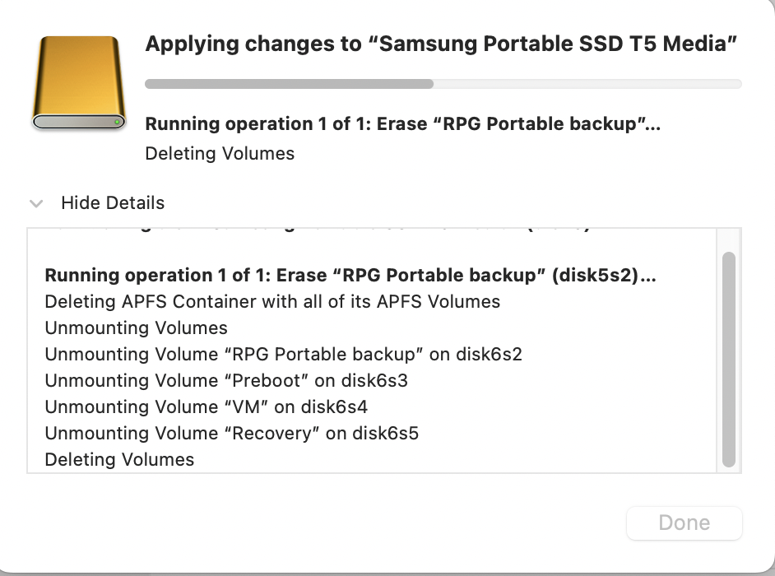This screenshot has height=576, width=775.
Task: Click the disabled Done button
Action: [684, 523]
